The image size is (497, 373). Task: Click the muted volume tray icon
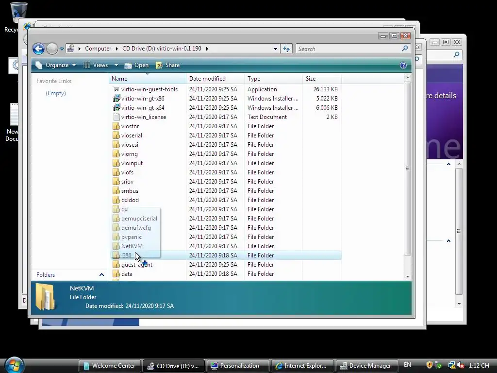[461, 365]
